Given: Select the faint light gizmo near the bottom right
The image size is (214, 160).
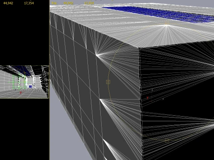Looking at the screenshot, I should 167,140.
